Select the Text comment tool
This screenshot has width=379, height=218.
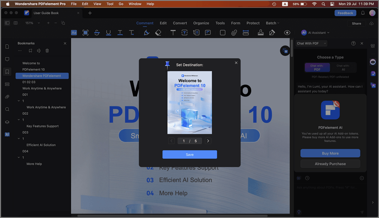(173, 33)
